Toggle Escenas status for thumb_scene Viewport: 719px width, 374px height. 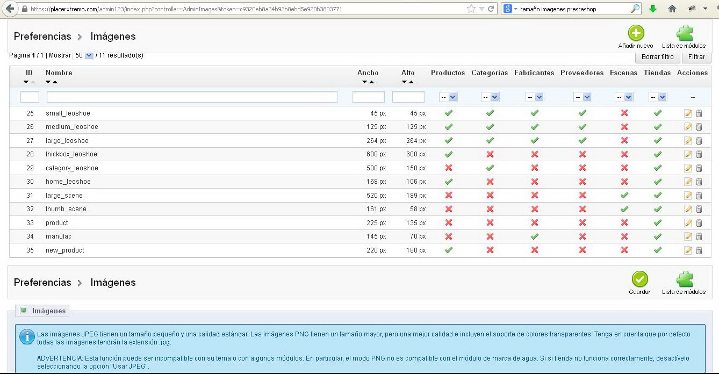coord(624,209)
